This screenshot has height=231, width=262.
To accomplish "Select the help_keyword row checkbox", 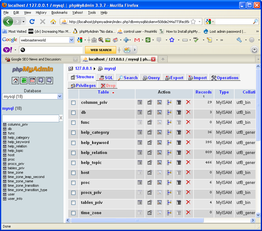I will click(x=74, y=143).
